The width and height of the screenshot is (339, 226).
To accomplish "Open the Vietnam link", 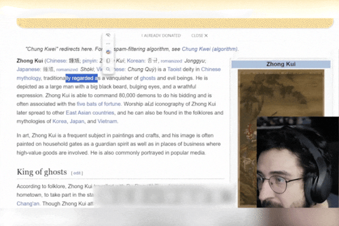I will tap(107, 121).
